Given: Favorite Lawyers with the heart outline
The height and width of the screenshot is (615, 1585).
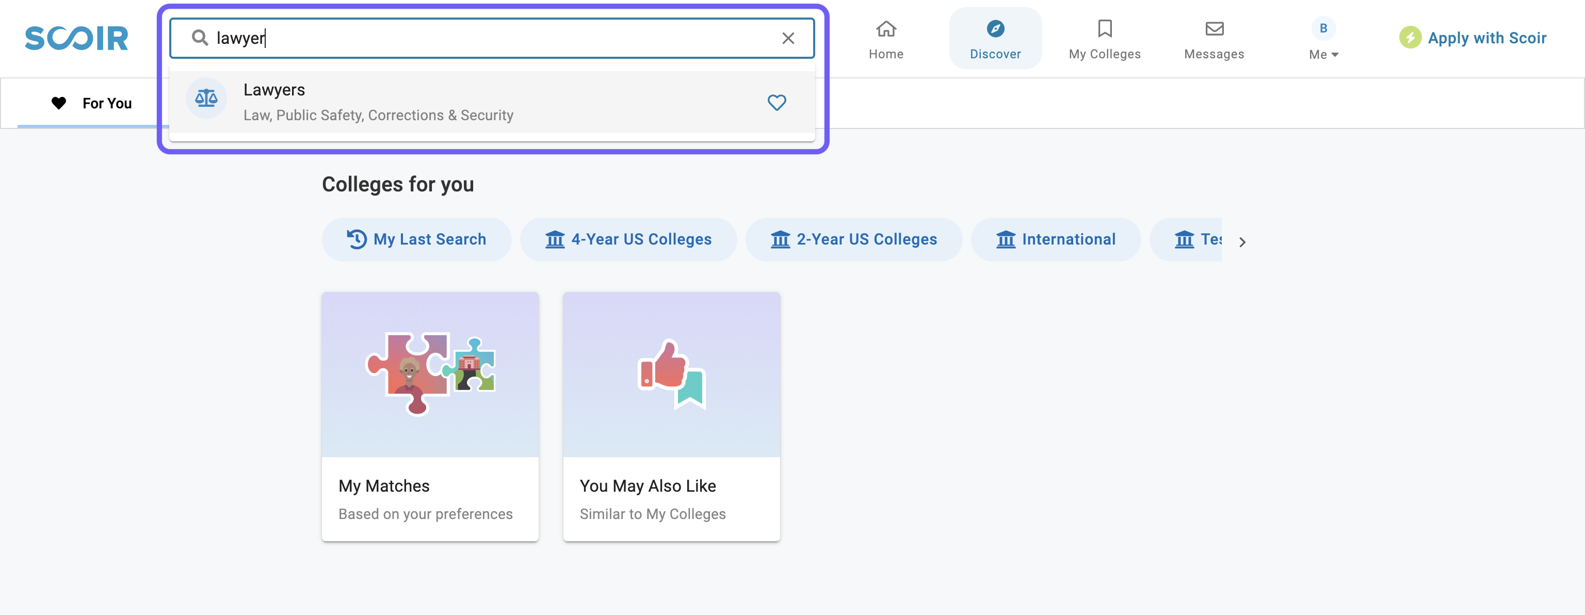Looking at the screenshot, I should tap(777, 102).
